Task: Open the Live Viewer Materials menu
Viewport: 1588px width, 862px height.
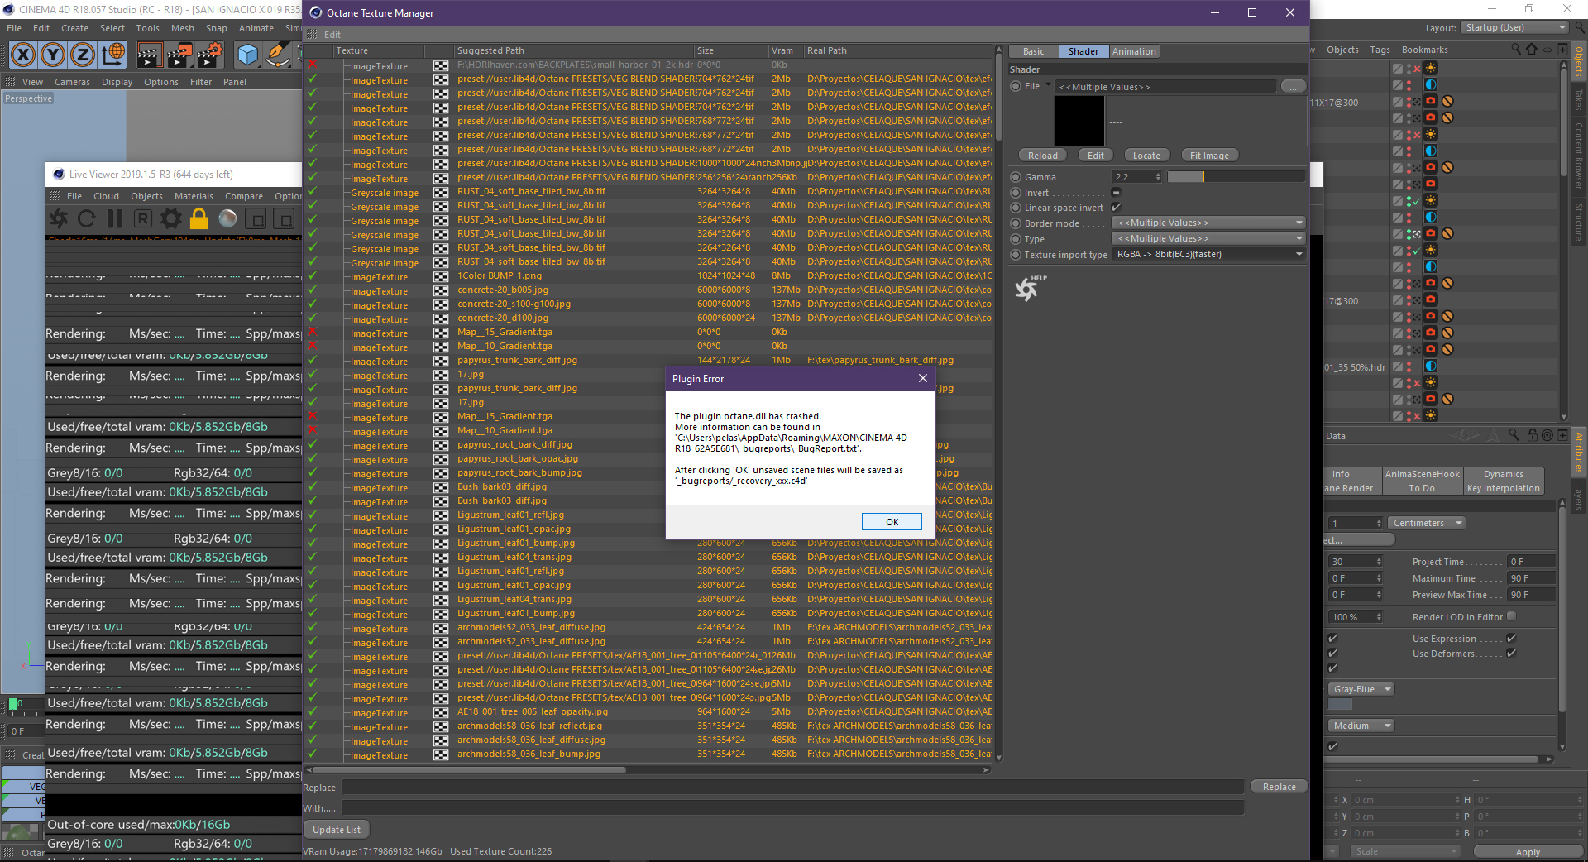Action: click(194, 196)
